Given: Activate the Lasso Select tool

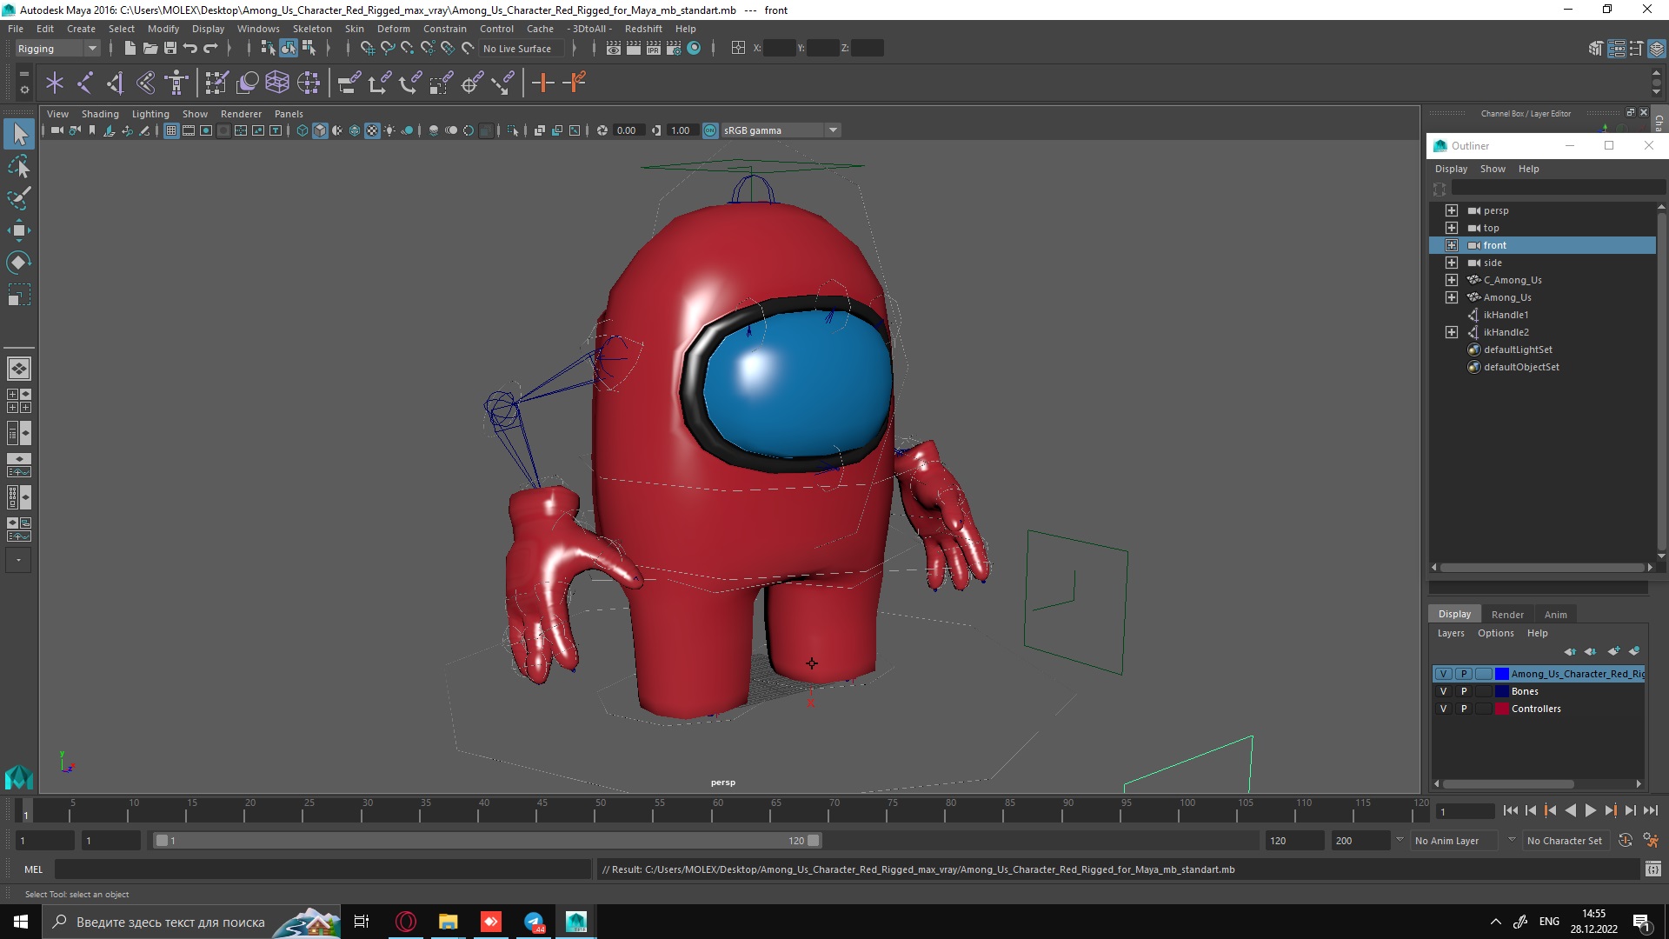Looking at the screenshot, I should point(19,166).
